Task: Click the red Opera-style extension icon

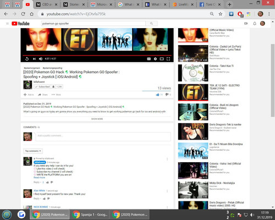Action: pyautogui.click(x=240, y=14)
